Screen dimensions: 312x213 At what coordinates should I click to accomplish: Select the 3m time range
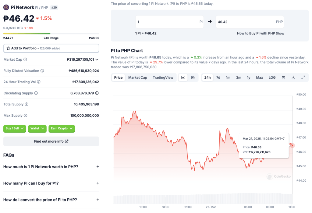tap(239, 77)
